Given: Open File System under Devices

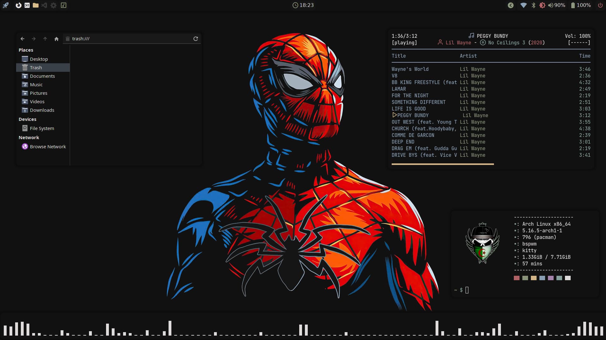Looking at the screenshot, I should point(43,128).
